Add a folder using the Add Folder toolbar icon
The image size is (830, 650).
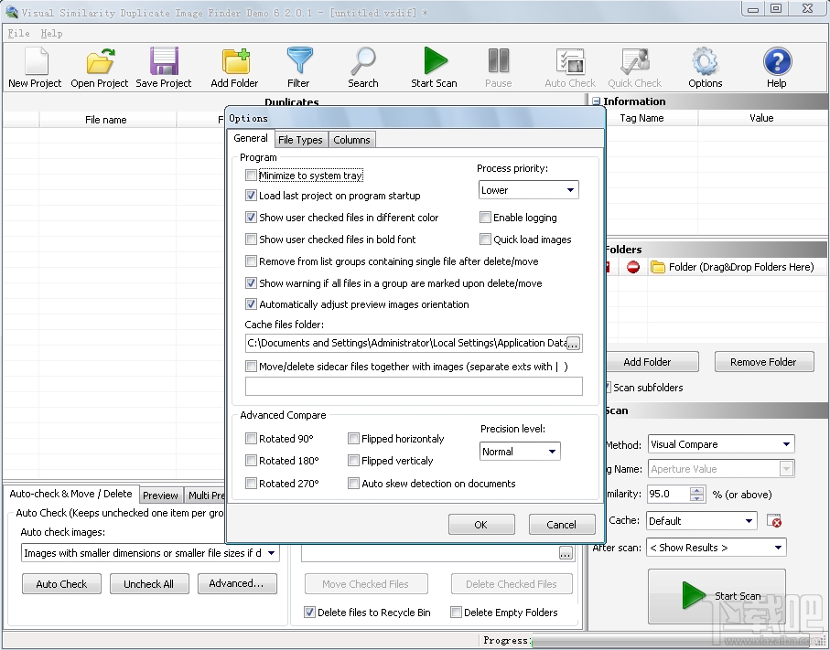click(234, 67)
